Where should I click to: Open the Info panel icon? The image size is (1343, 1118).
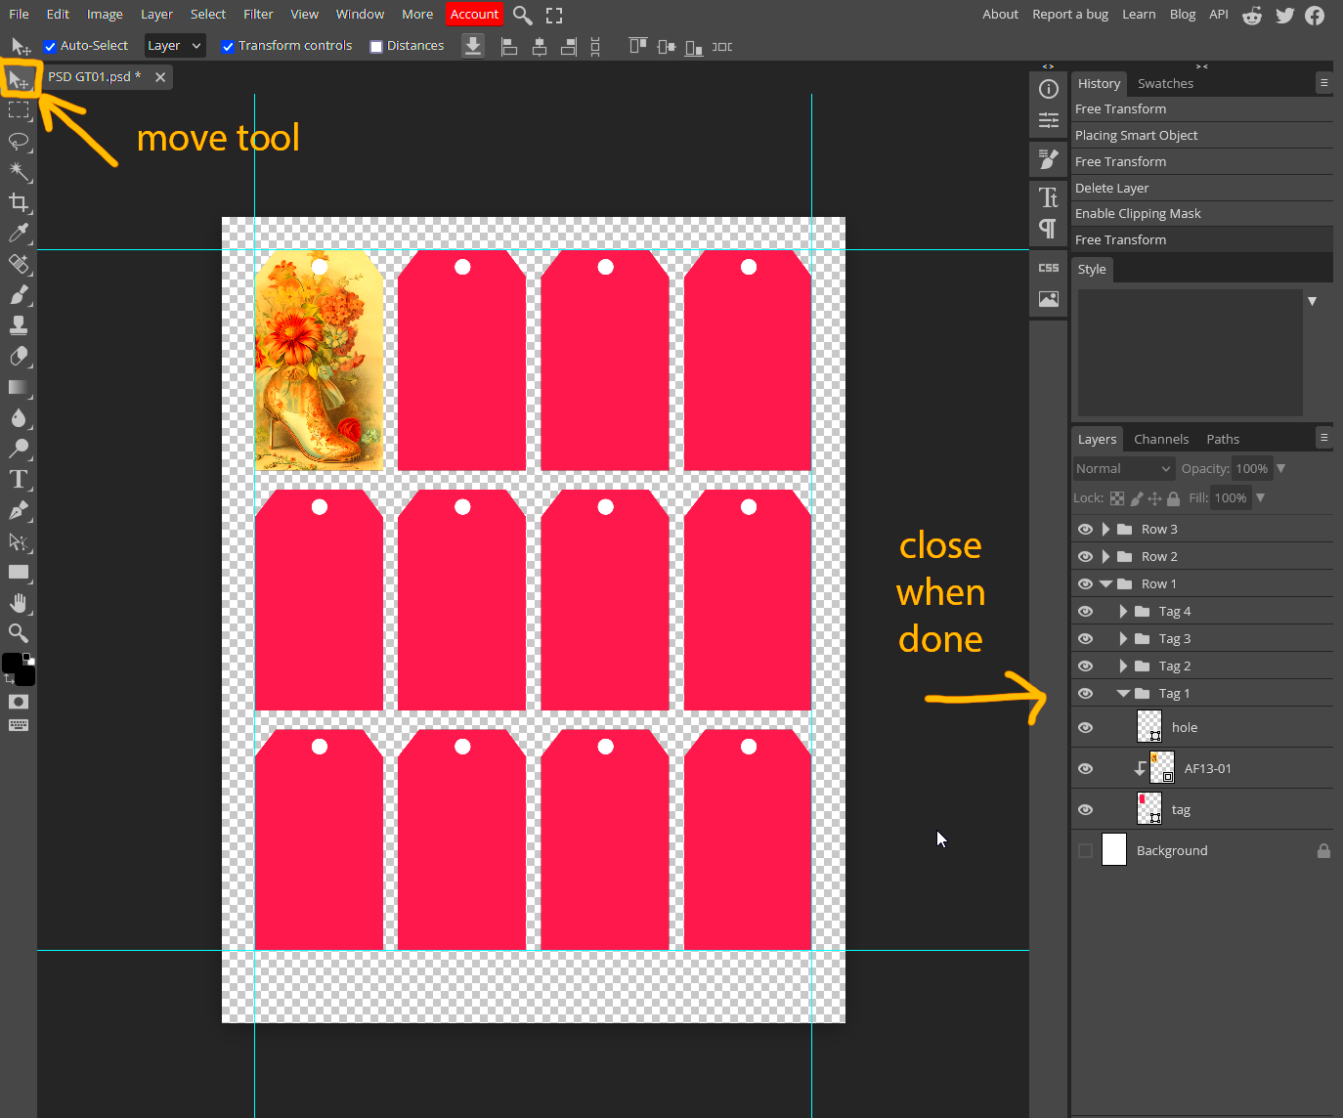1049,90
